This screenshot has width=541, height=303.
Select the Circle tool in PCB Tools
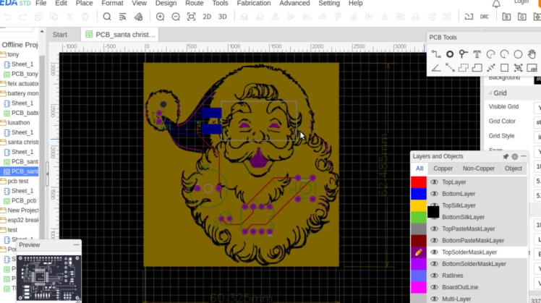pyautogui.click(x=519, y=54)
